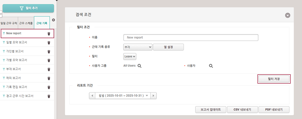
Task: Expand the 월별 period dropdown
Action: click(x=147, y=96)
